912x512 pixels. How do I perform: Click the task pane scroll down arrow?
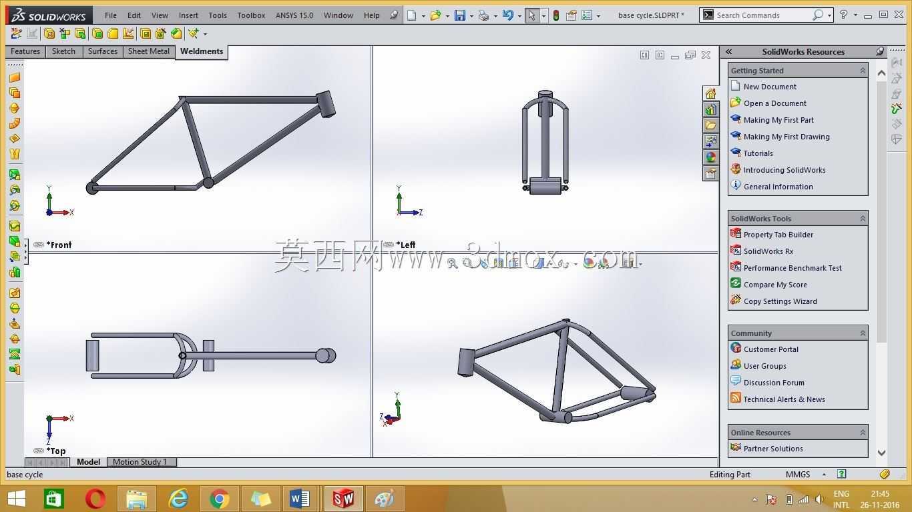881,453
